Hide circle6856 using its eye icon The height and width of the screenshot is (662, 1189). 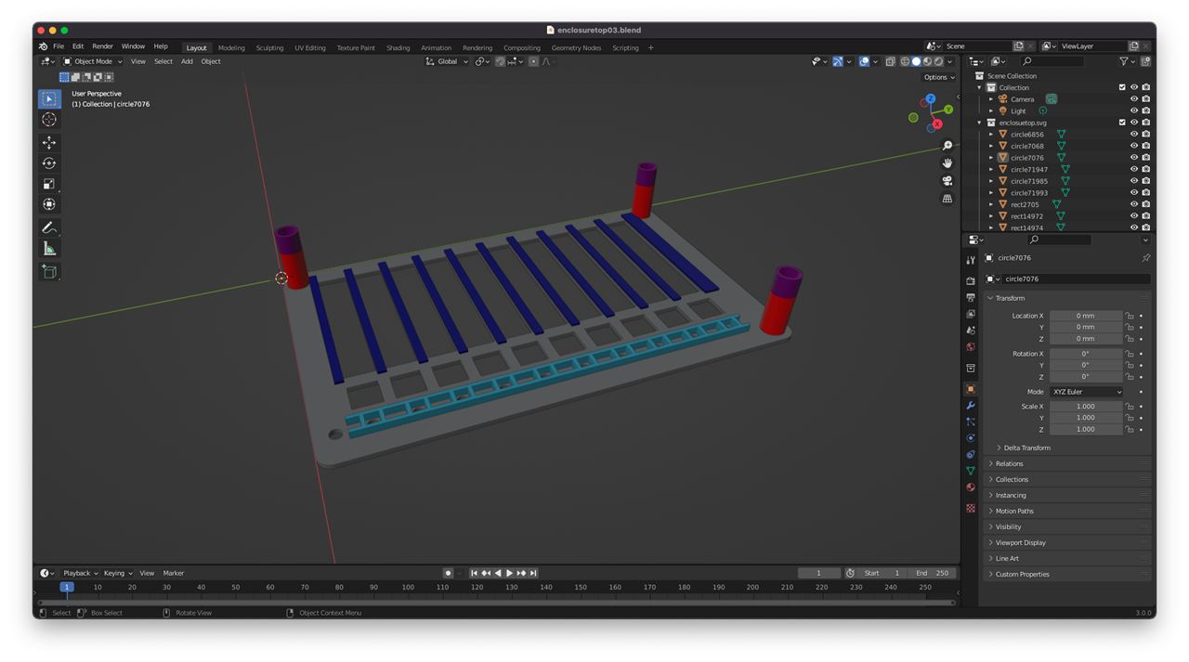1134,135
